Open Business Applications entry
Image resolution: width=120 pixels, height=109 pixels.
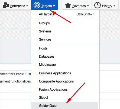pyautogui.click(x=65, y=73)
